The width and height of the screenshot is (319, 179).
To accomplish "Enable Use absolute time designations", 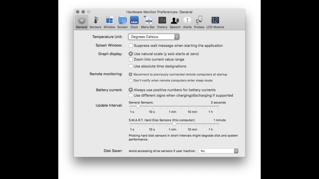I will [131, 66].
